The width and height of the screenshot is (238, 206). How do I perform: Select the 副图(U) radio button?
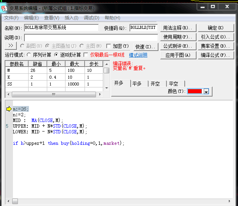pos(22,46)
